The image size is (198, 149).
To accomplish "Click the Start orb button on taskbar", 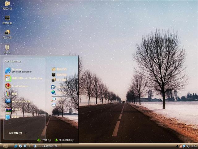I will (x=6, y=146).
